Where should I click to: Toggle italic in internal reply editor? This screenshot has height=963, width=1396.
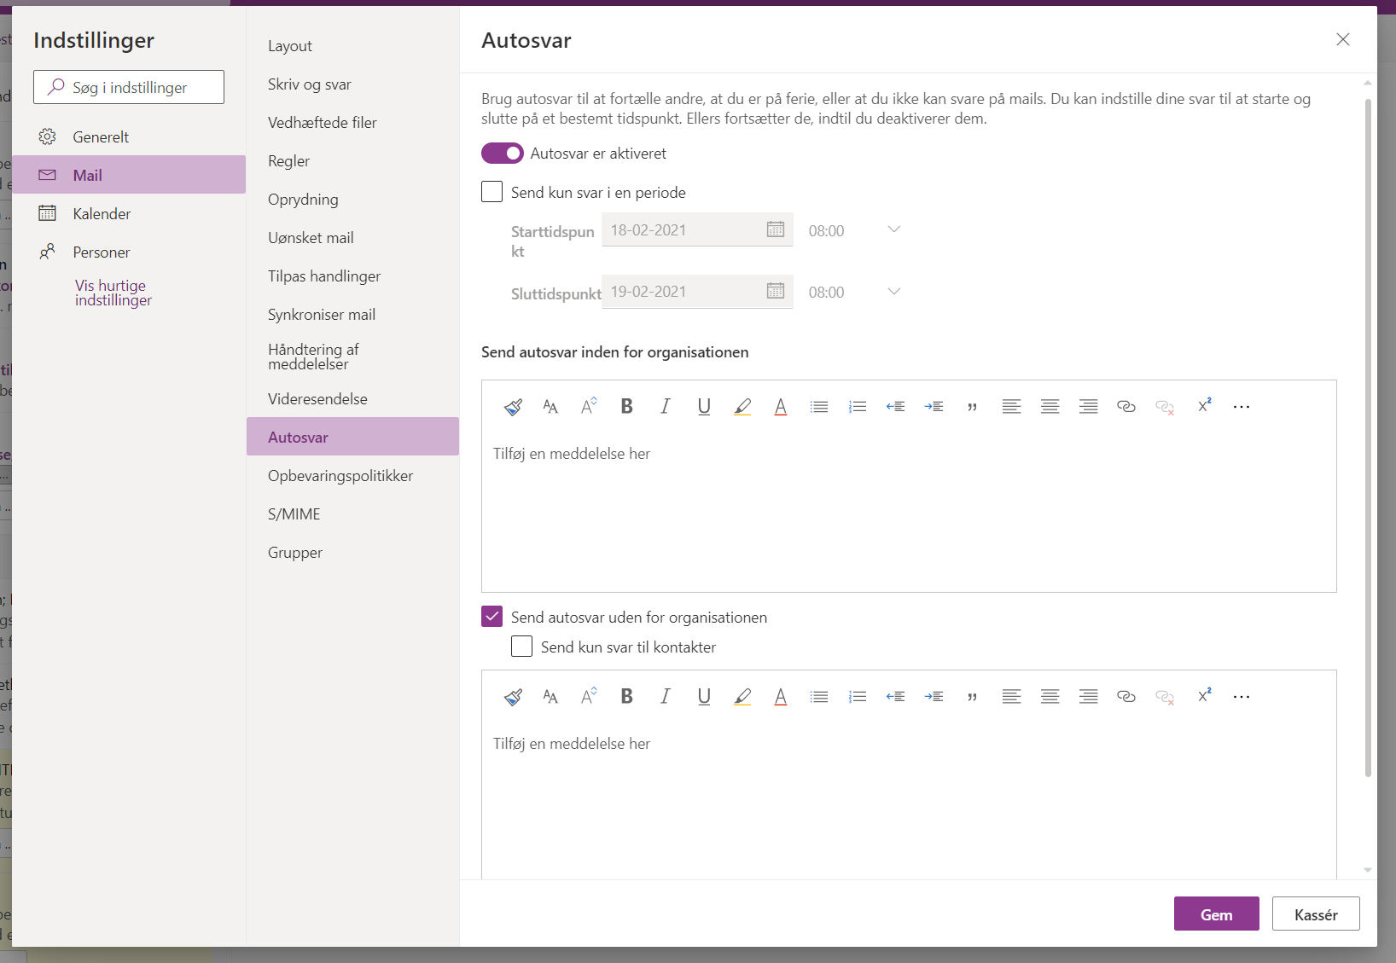pos(666,407)
